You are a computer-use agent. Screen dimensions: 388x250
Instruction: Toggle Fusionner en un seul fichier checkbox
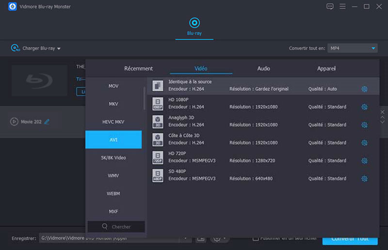(256, 238)
